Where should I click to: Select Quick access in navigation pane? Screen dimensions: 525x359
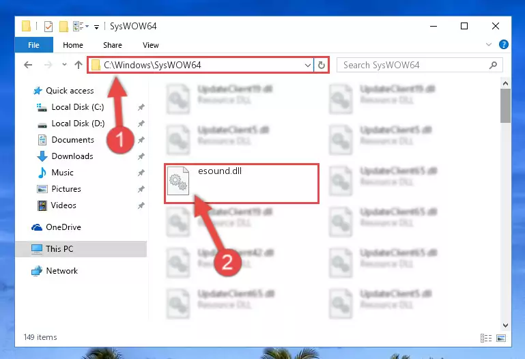[x=70, y=91]
